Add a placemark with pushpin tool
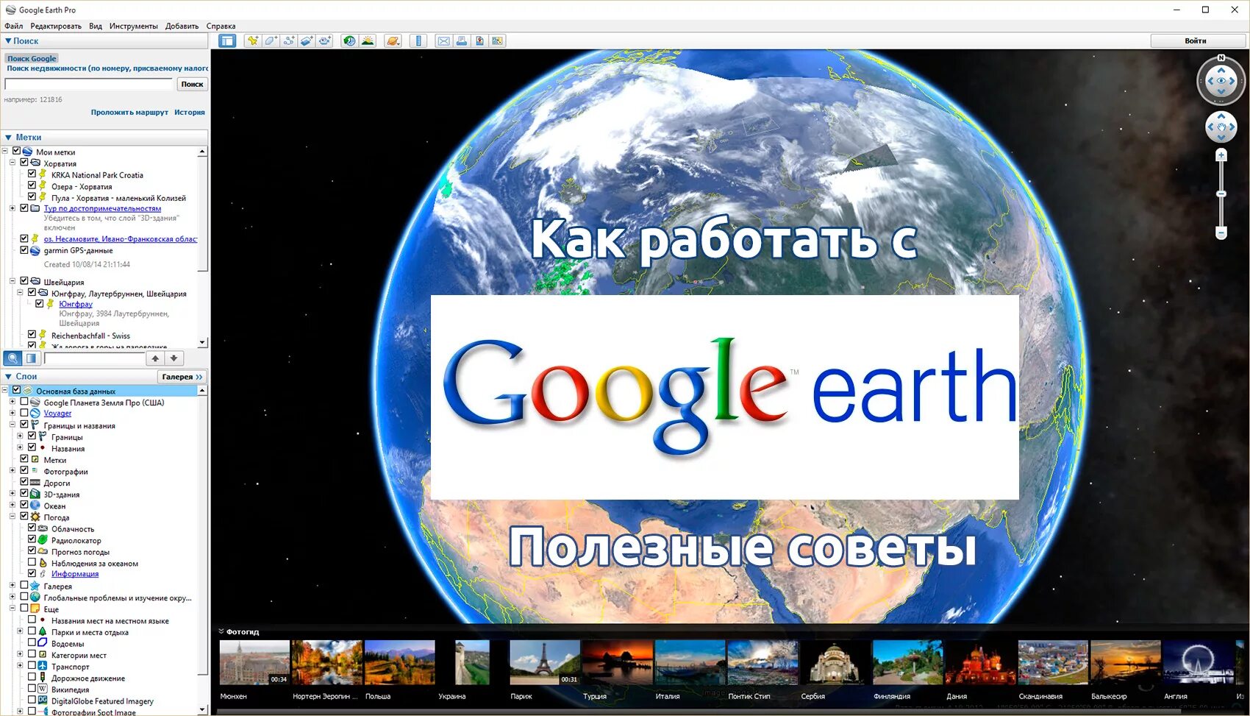 [x=252, y=41]
